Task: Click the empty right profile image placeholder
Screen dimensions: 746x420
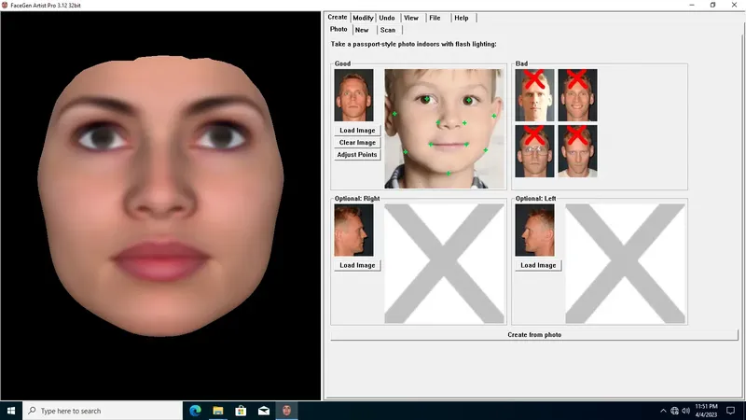Action: [445, 264]
